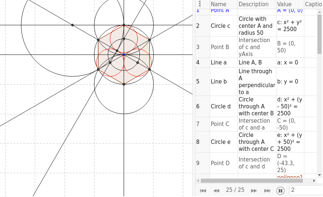Screen dimensions: 323x197
Task: Click row number 8 in the protocol table
Action: [x=202, y=142]
